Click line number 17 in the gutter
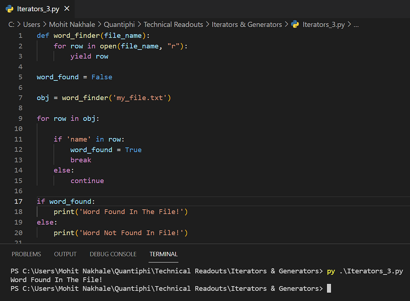Viewport: 410px width, 301px height. (x=18, y=201)
